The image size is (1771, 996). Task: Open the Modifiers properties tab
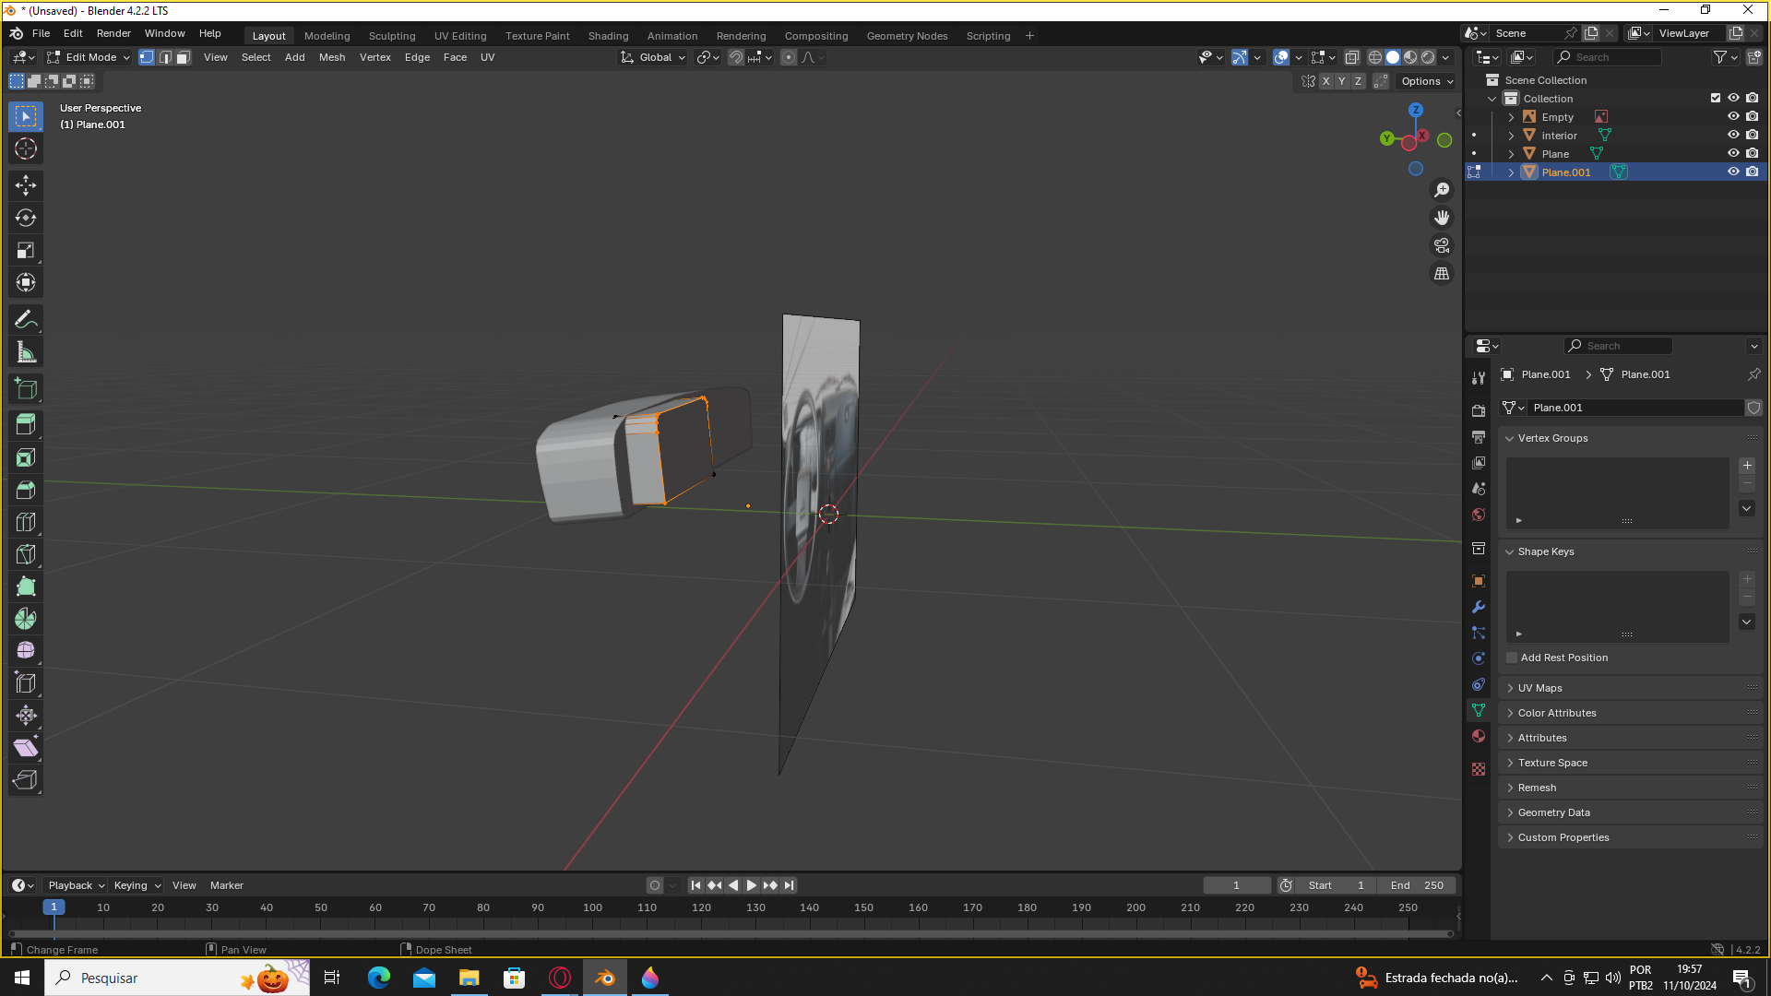click(1479, 607)
